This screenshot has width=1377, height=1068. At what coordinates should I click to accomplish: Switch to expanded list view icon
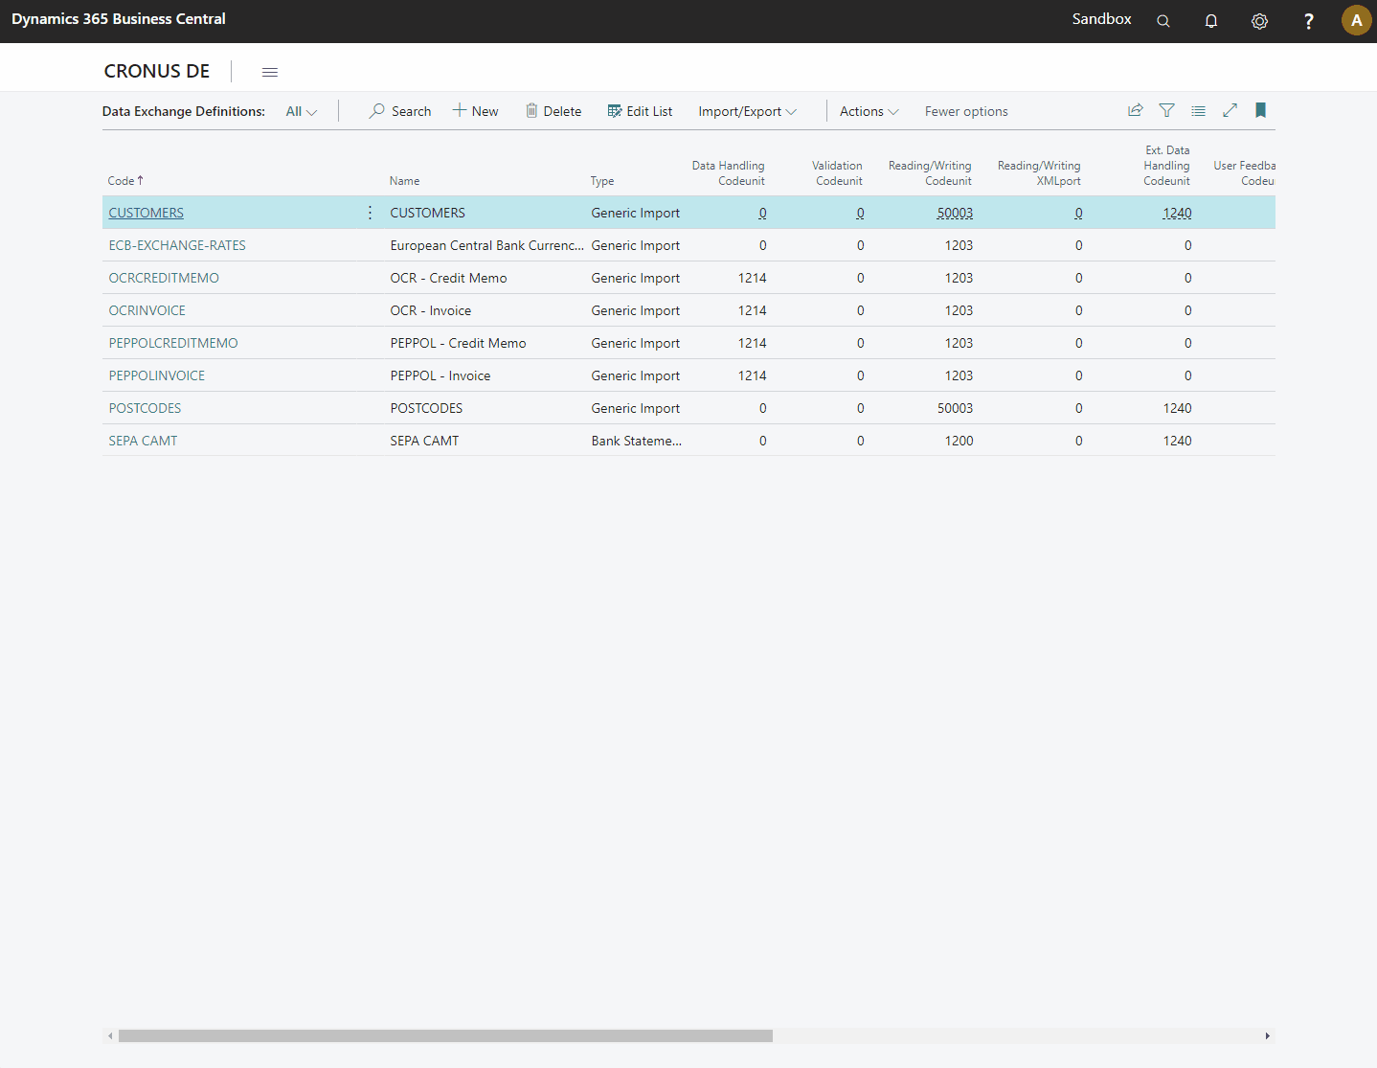click(1198, 110)
